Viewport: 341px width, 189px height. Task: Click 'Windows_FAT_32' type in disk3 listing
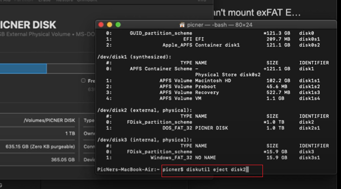[171, 158]
